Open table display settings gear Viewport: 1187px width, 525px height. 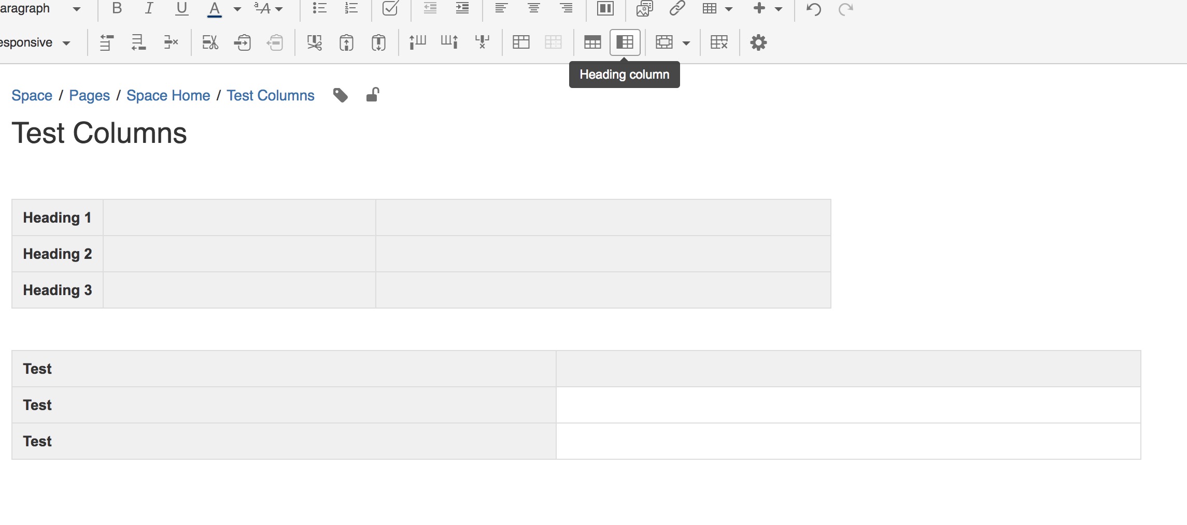click(759, 42)
